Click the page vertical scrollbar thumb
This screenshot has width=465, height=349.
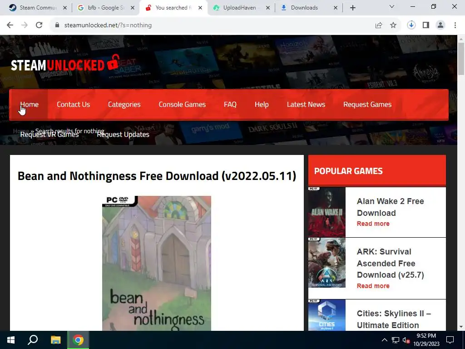[x=461, y=59]
